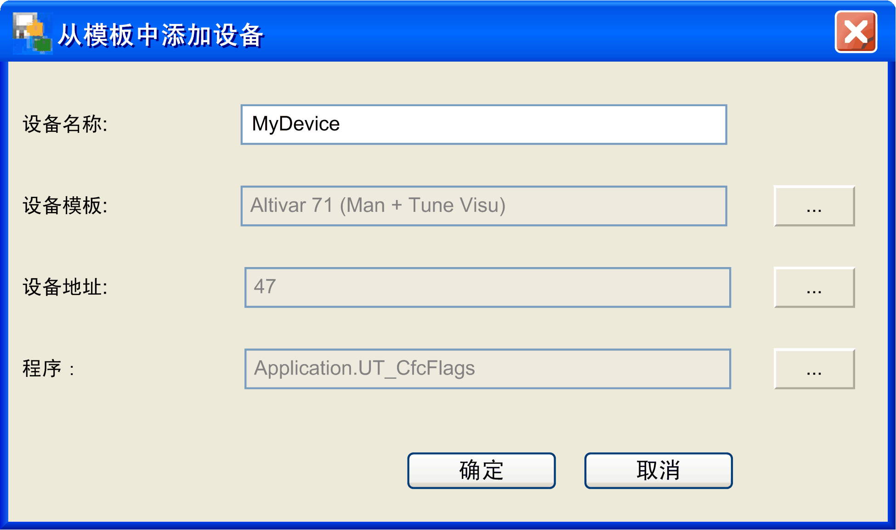896x530 pixels.
Task: Click the device address field showing 47
Action: (487, 287)
